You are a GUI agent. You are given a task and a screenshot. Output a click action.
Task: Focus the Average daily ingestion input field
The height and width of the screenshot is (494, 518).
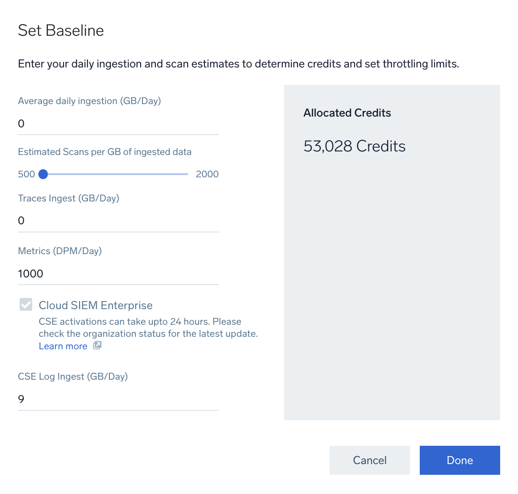[x=118, y=124]
